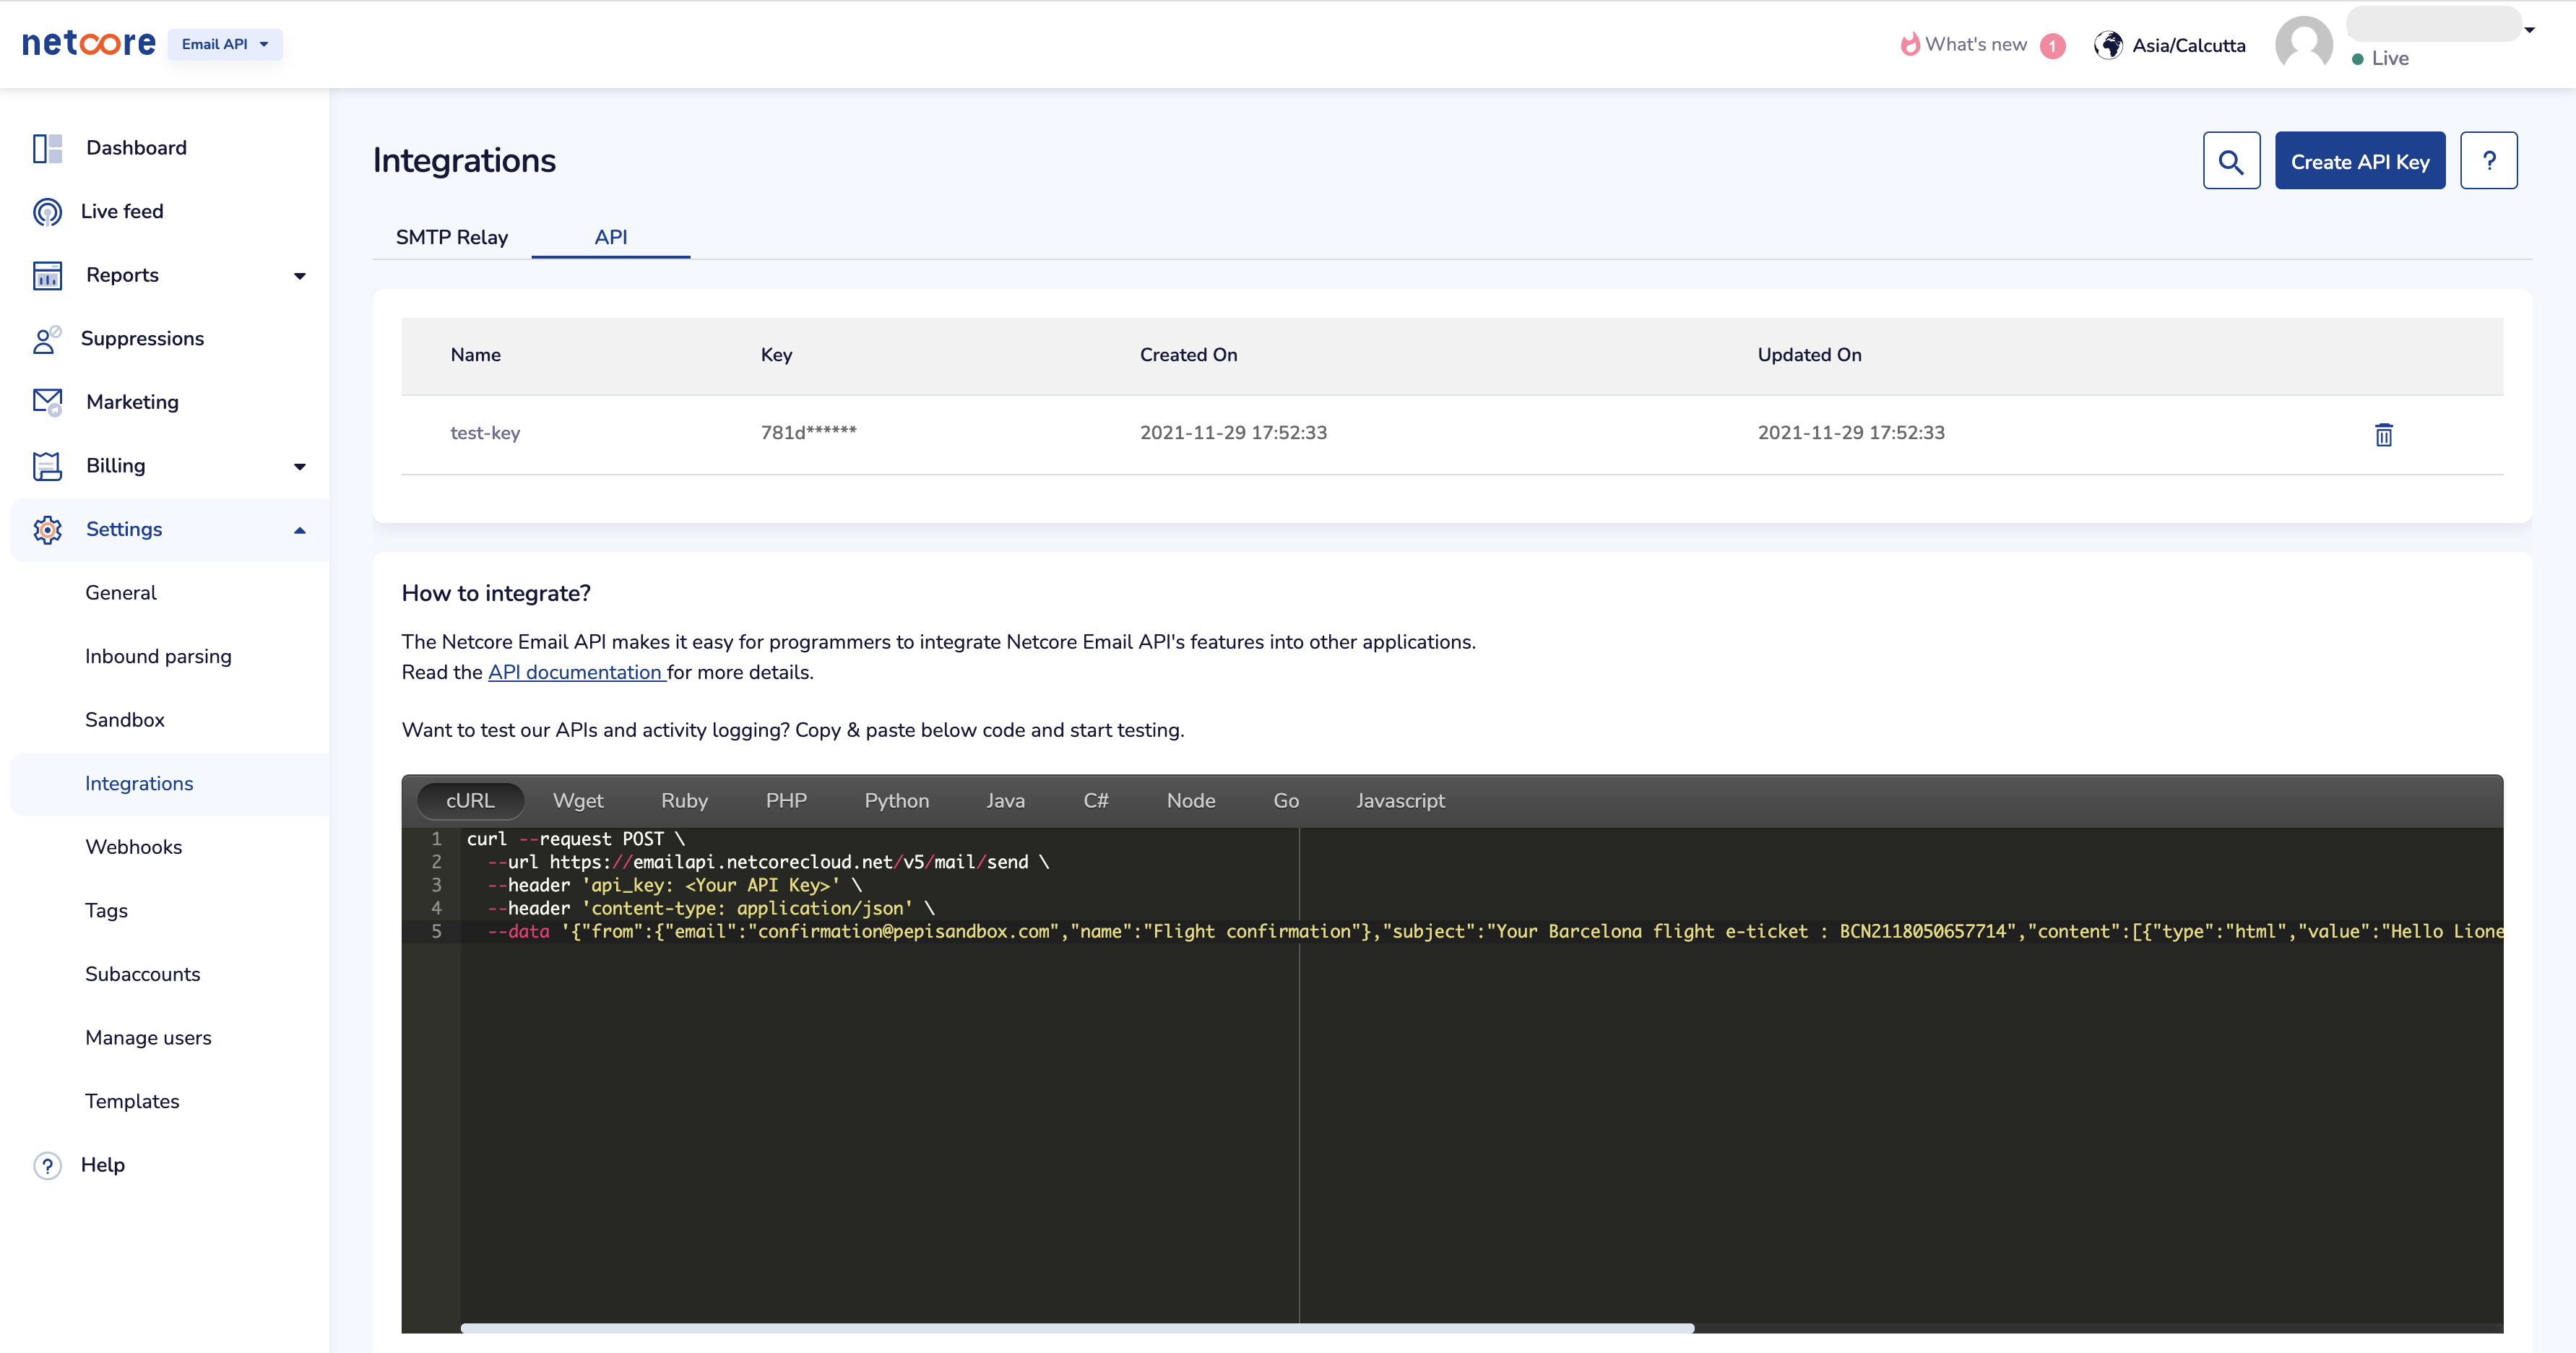
Task: Click the Billing receipt icon
Action: tap(47, 466)
